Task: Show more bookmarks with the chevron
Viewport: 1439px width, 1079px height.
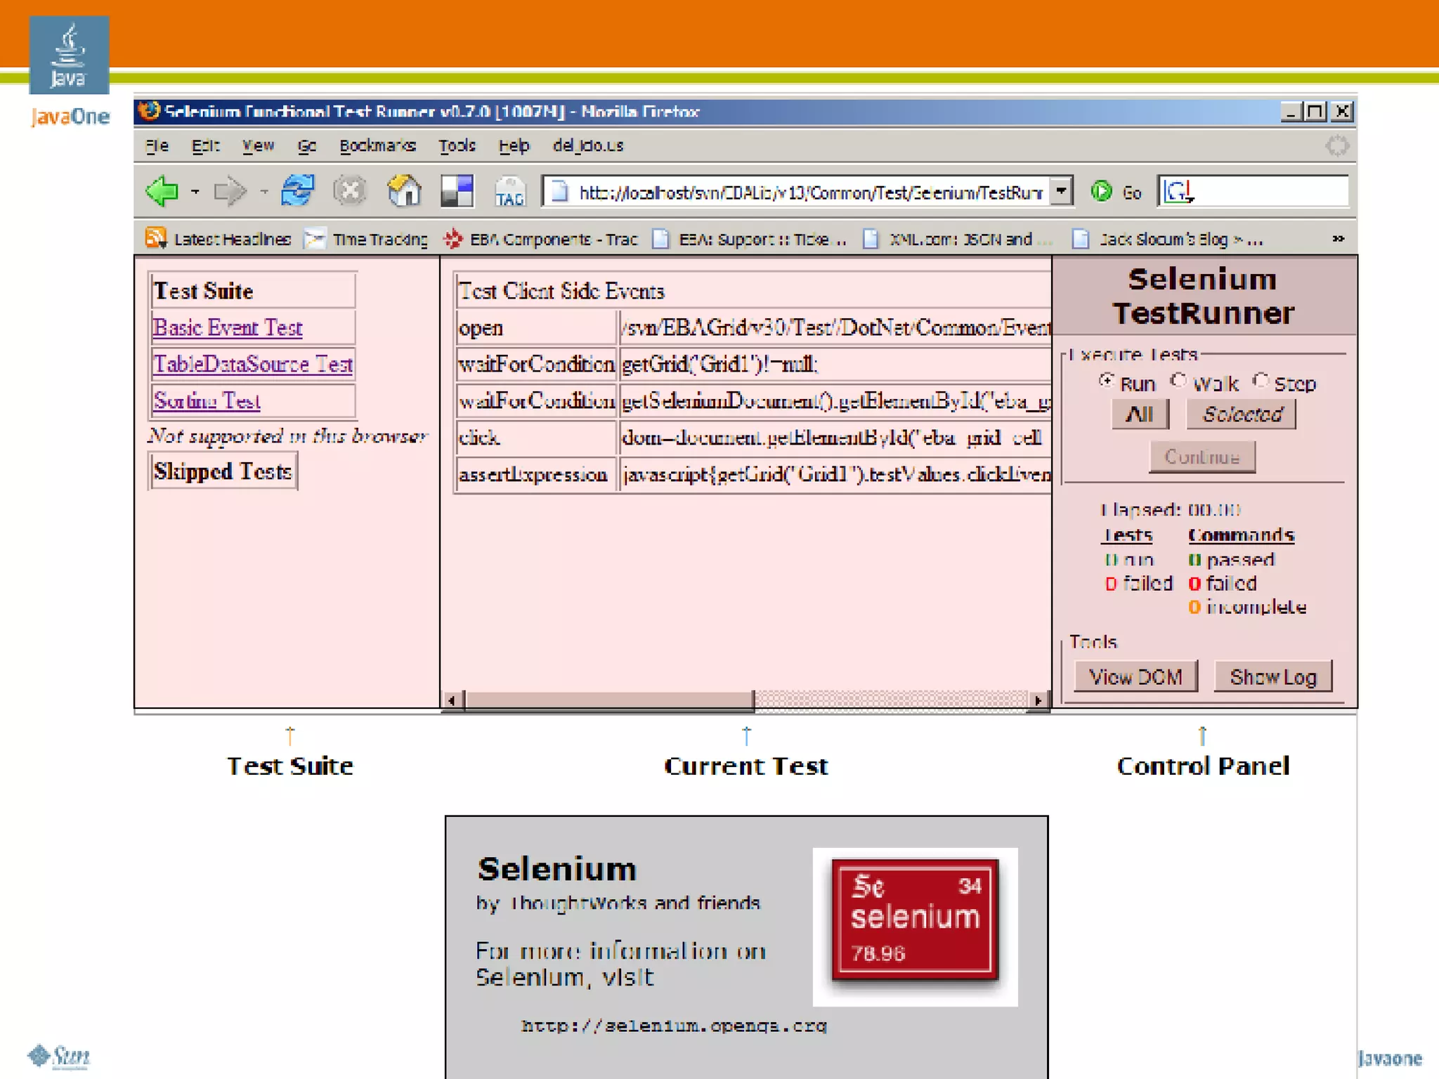Action: point(1339,239)
